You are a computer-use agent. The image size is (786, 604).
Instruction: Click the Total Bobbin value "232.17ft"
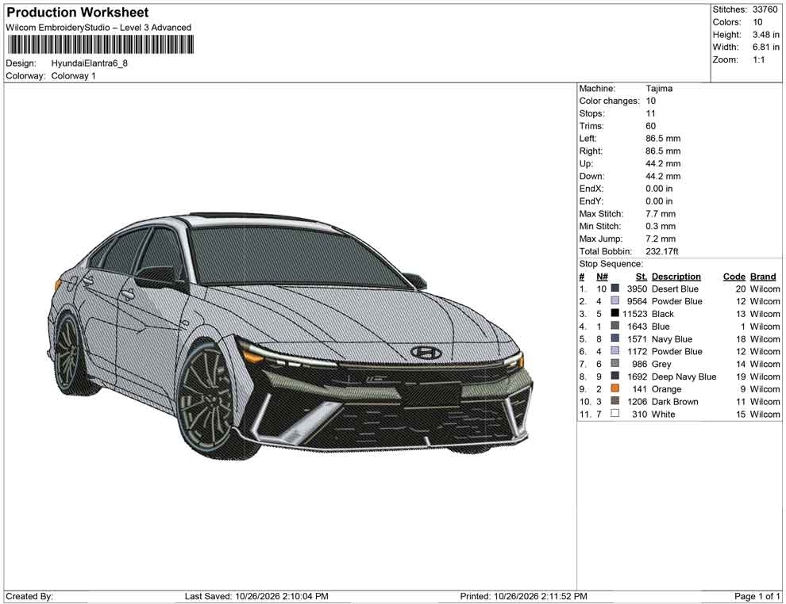coord(661,251)
